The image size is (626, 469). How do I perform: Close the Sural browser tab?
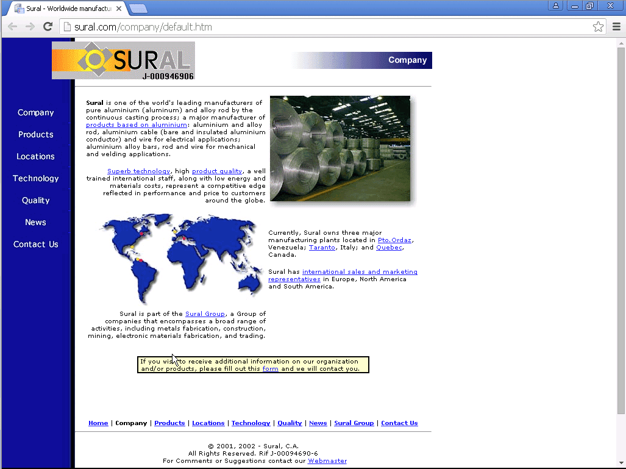[x=119, y=9]
